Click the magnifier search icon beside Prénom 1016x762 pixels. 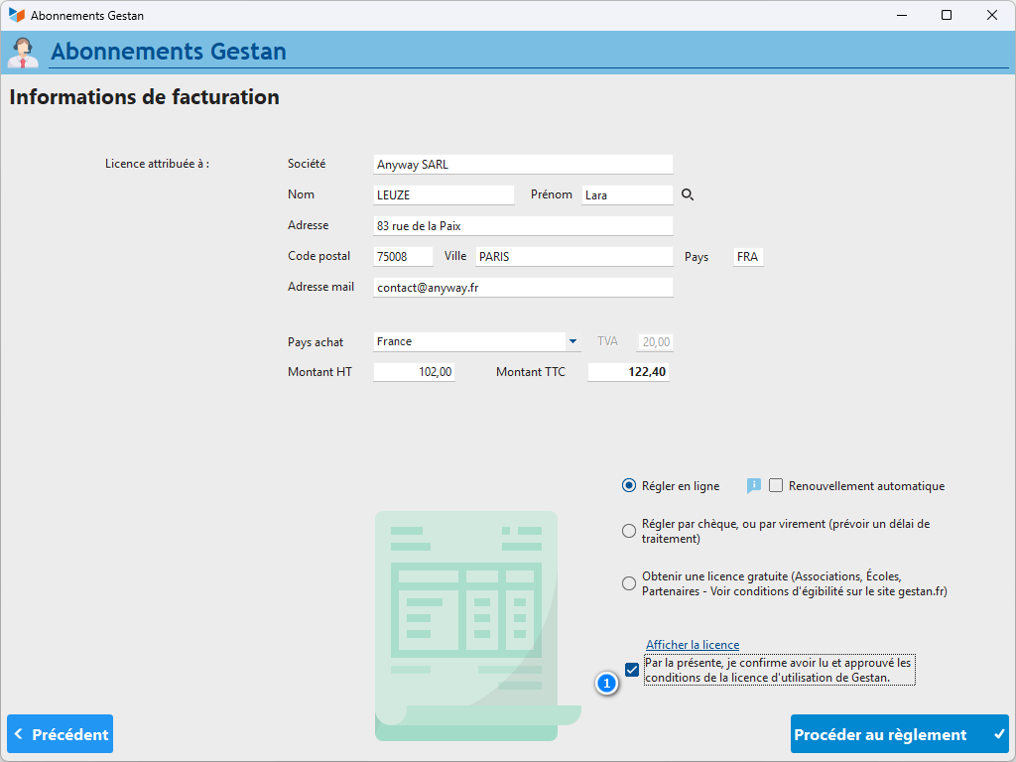pyautogui.click(x=688, y=195)
